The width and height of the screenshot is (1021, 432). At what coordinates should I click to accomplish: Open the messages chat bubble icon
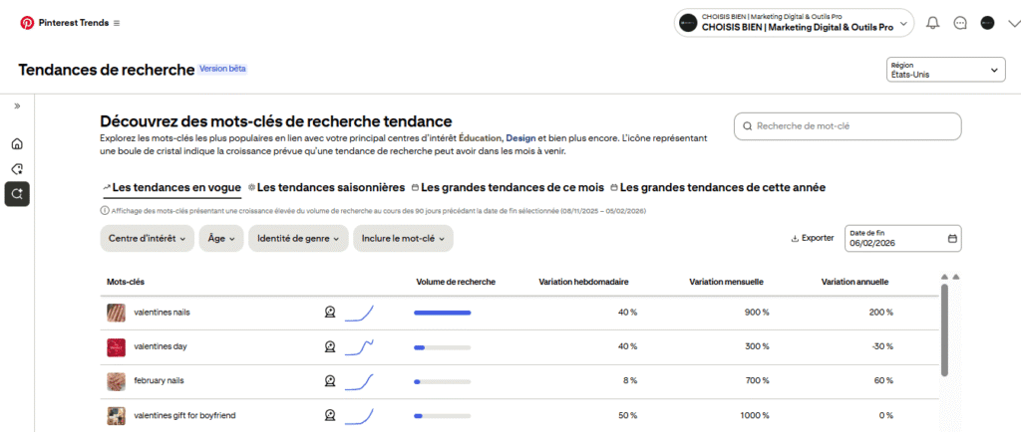tap(960, 23)
